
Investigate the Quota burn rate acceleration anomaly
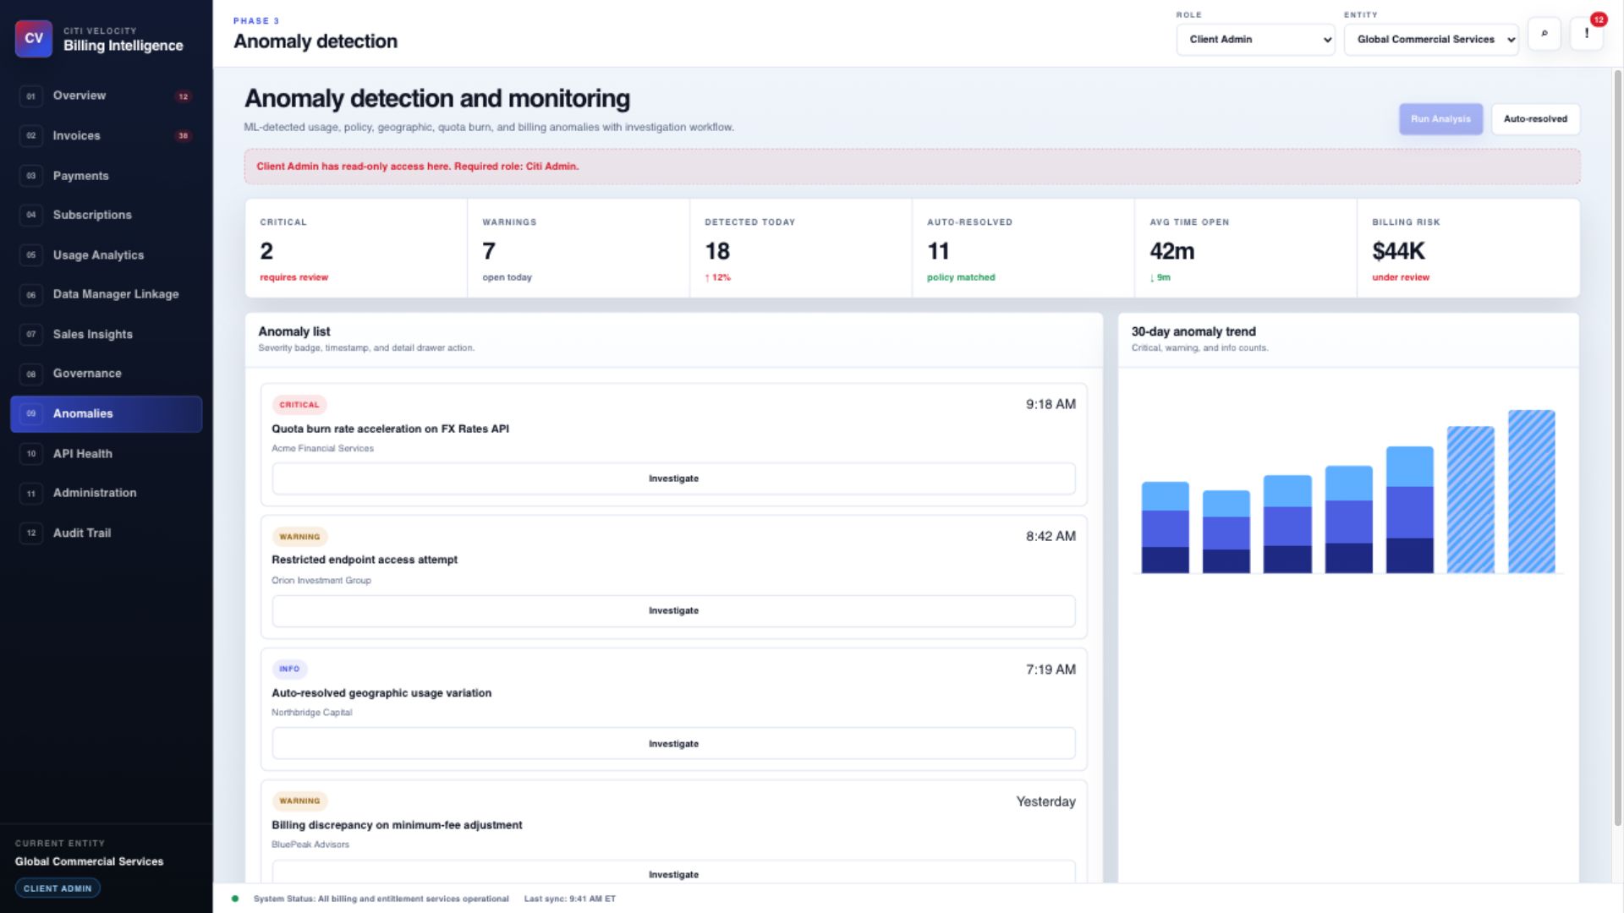coord(673,478)
